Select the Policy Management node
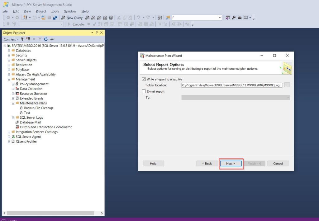 point(34,84)
